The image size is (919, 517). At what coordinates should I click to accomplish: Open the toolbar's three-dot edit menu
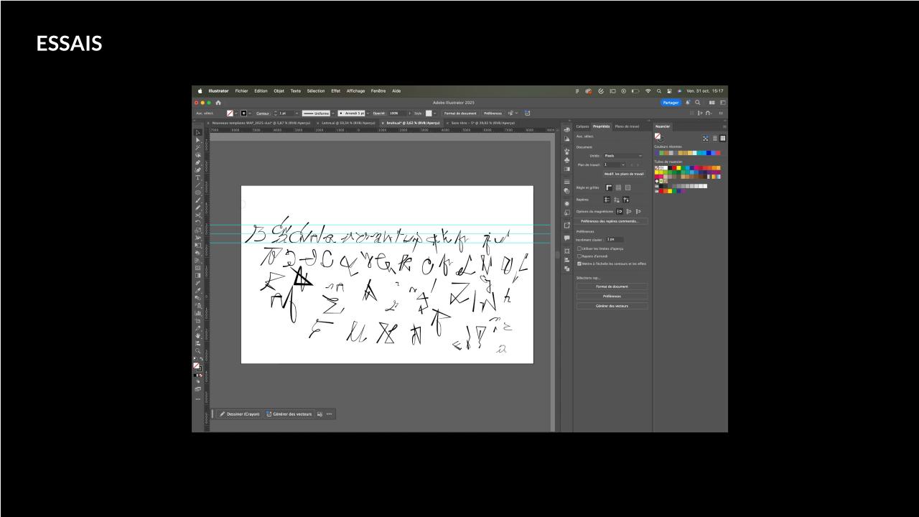point(198,399)
